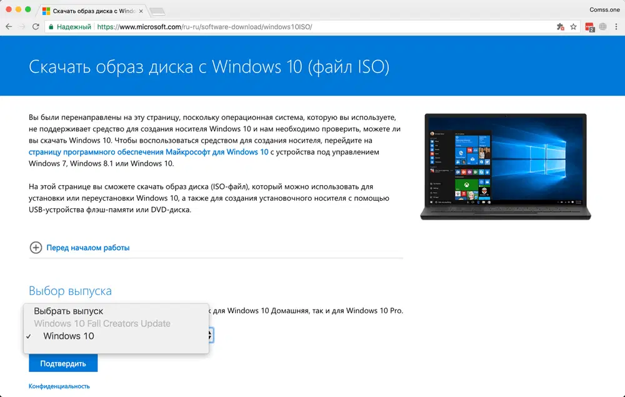Click the Comss.one menu bar item
This screenshot has width=625, height=397.
click(604, 9)
